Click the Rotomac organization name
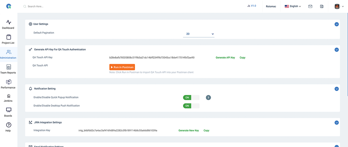The image size is (348, 147). (x=271, y=6)
